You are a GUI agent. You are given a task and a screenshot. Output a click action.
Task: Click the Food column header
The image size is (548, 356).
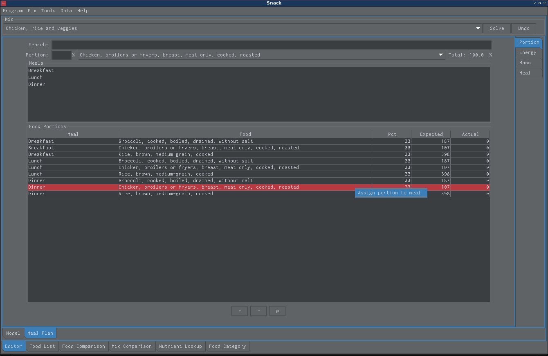click(245, 134)
